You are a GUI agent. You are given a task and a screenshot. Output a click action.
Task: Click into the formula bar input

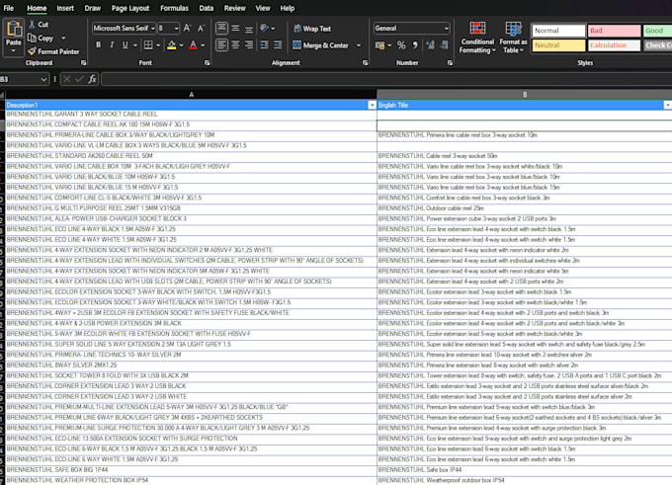385,79
